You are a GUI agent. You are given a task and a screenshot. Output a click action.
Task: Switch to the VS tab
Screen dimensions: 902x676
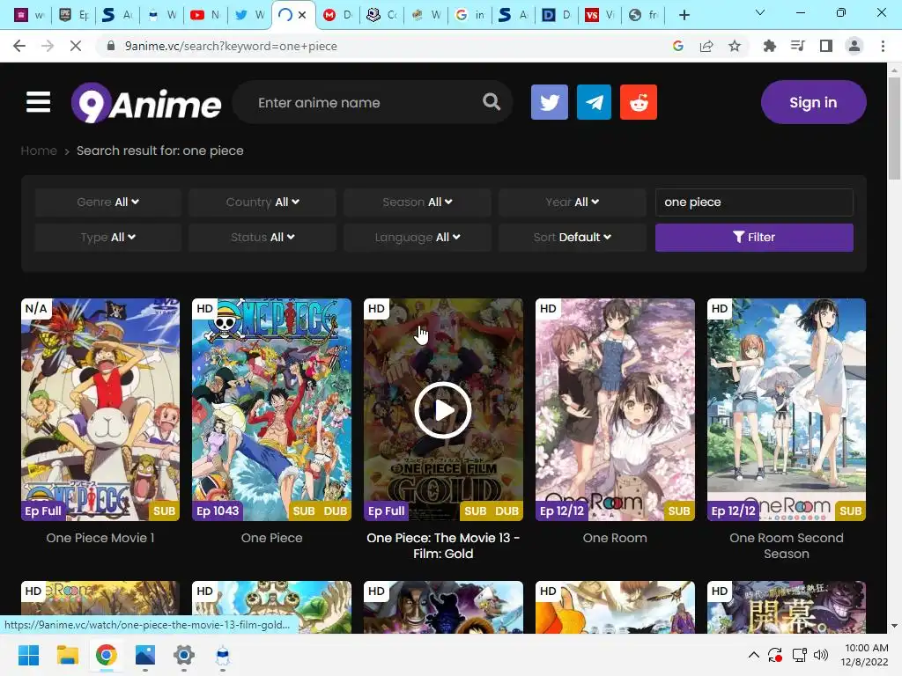click(x=600, y=15)
